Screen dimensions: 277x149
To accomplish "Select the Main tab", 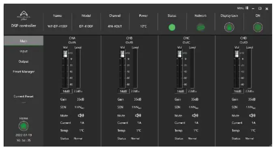I will 24,41.
